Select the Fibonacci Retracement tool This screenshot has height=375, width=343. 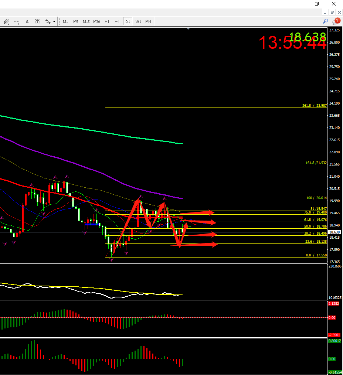17,21
